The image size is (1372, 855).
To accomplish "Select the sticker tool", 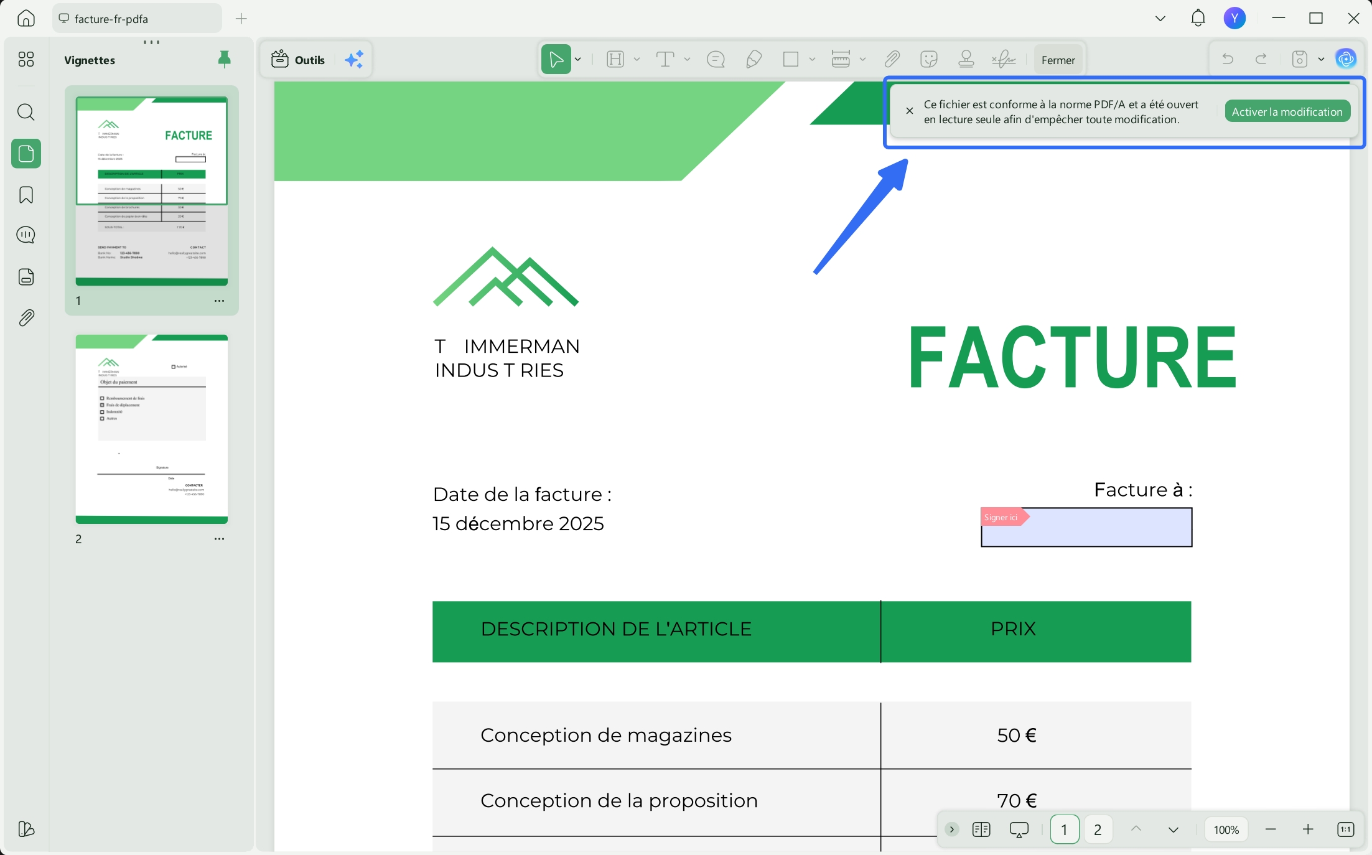I will coord(929,60).
